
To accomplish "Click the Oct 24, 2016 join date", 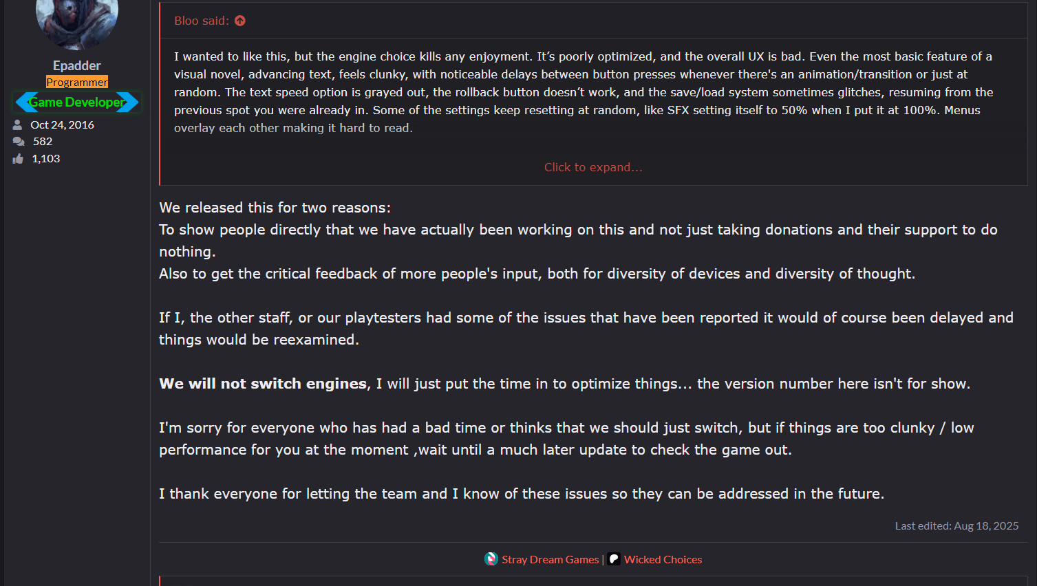I will [62, 124].
